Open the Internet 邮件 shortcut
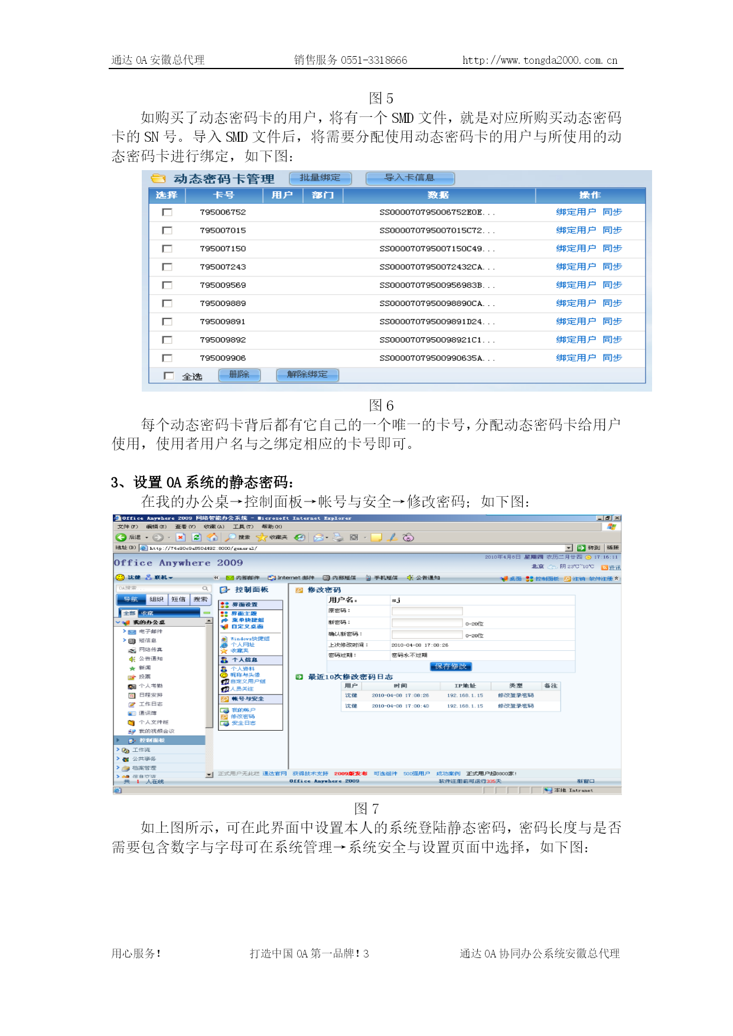Image resolution: width=733 pixels, height=1036 pixels. (x=292, y=578)
